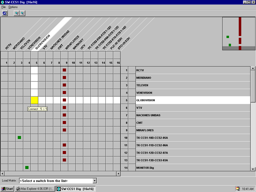
Task: Click the matrix overview thumbnail
Action: [238, 33]
